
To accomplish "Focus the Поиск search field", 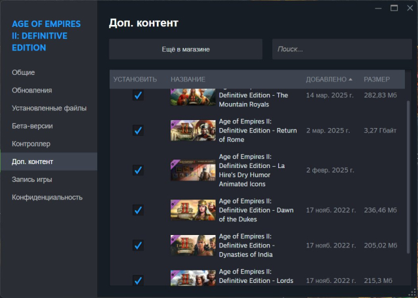I will click(342, 49).
